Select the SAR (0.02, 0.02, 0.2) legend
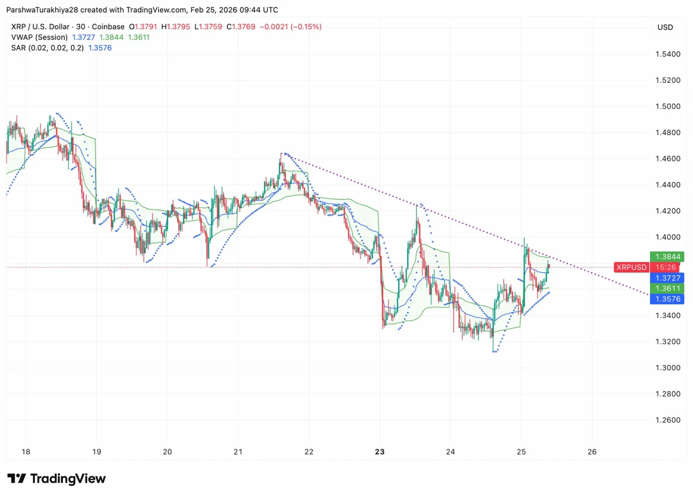The image size is (693, 497). click(x=47, y=48)
